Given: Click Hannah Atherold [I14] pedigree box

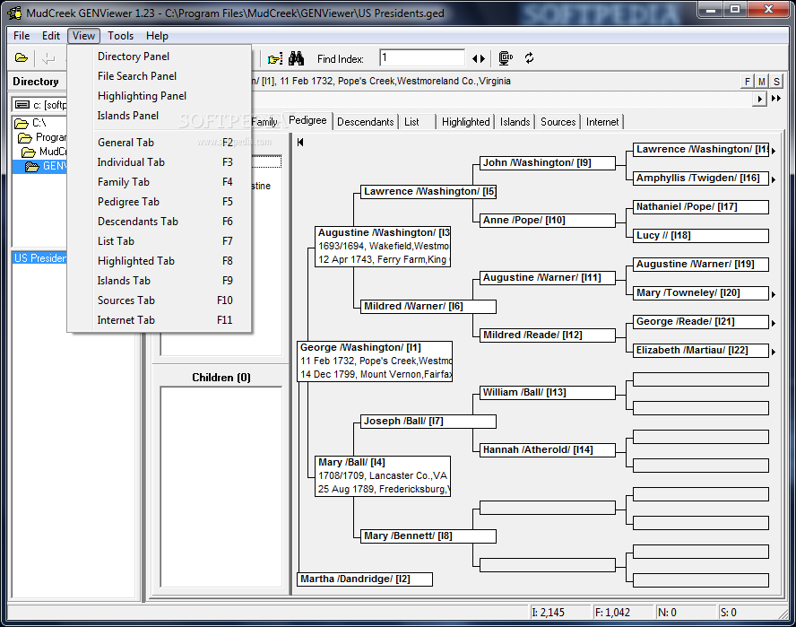Looking at the screenshot, I should click(x=548, y=450).
